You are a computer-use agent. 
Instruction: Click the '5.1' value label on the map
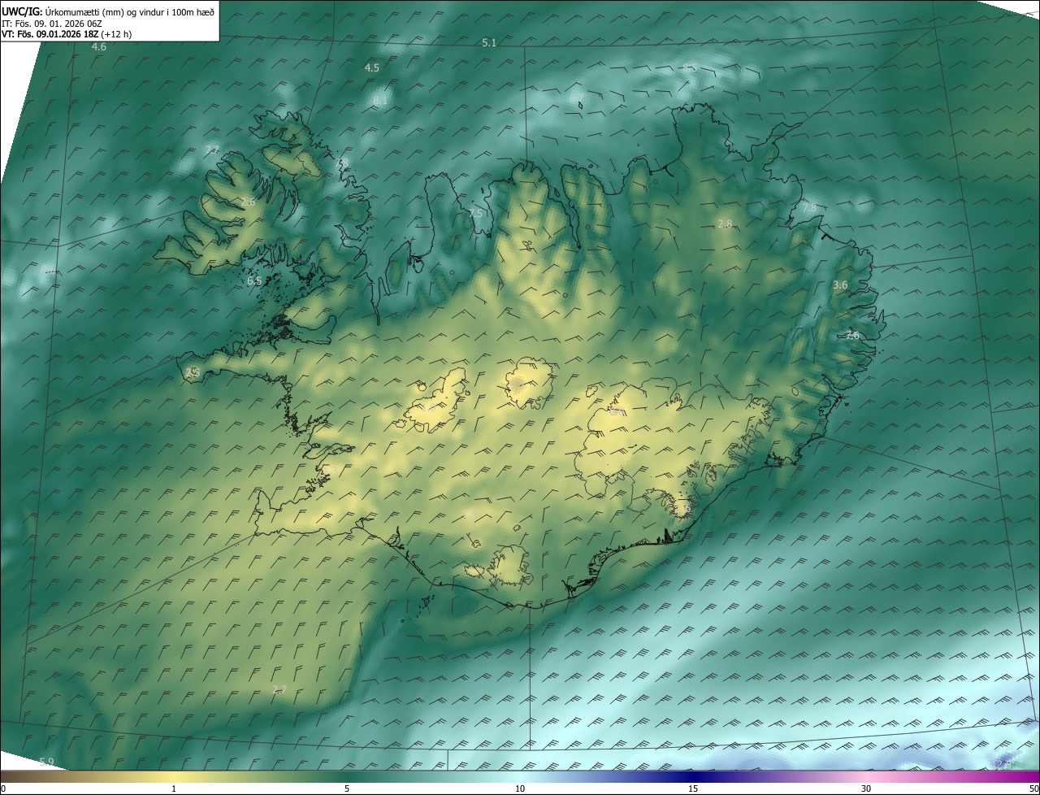[489, 42]
